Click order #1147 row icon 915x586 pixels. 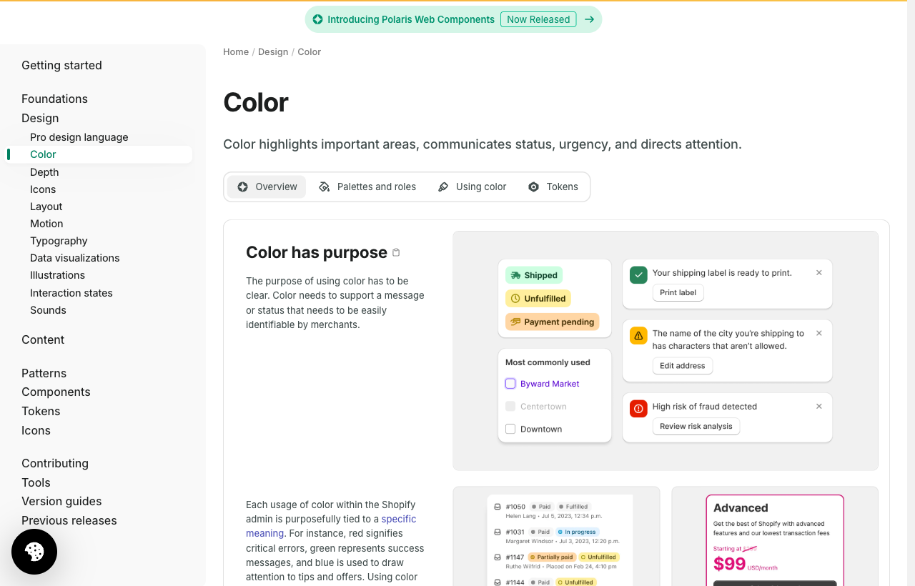pyautogui.click(x=498, y=557)
